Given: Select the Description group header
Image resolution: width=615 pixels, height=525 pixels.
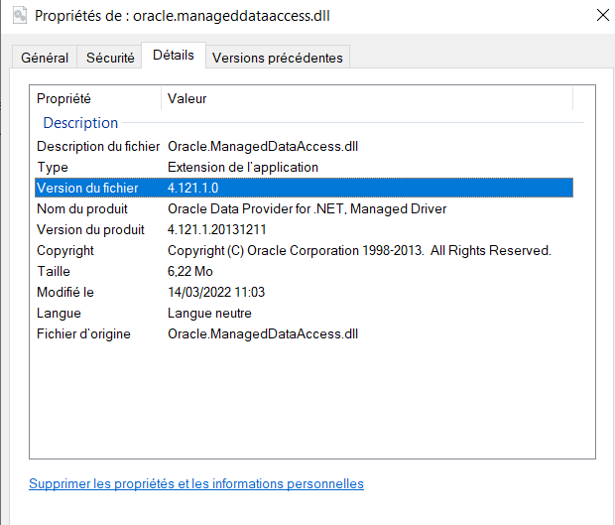Looking at the screenshot, I should point(80,123).
